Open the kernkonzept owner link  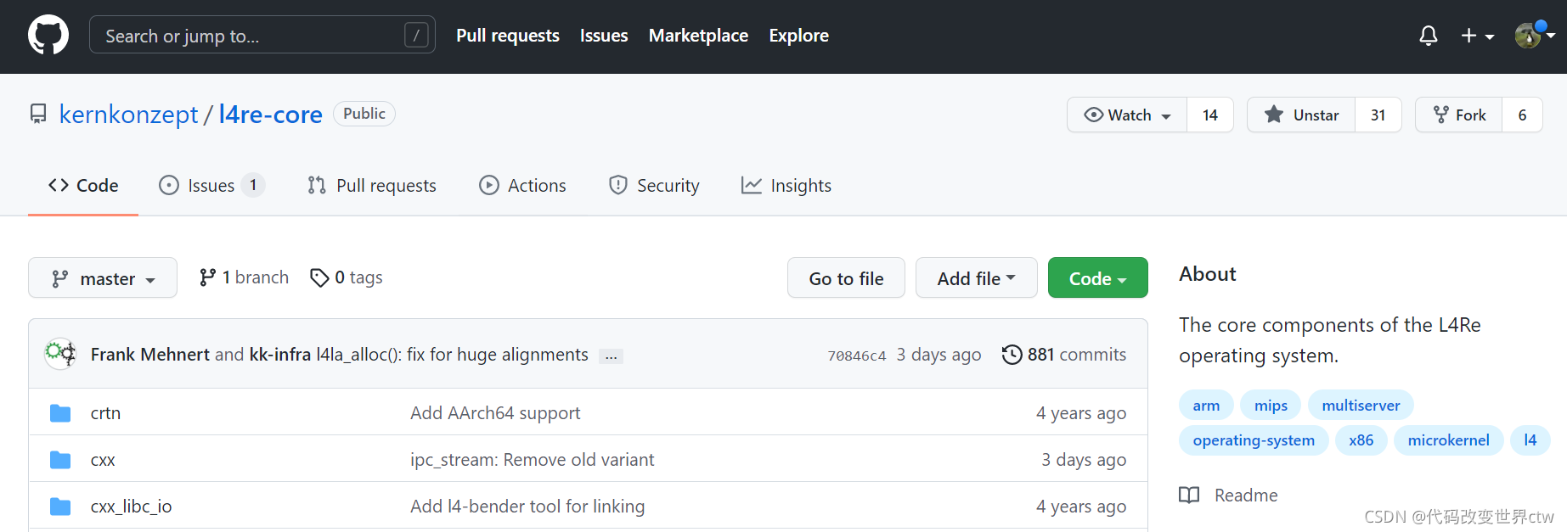coord(128,115)
